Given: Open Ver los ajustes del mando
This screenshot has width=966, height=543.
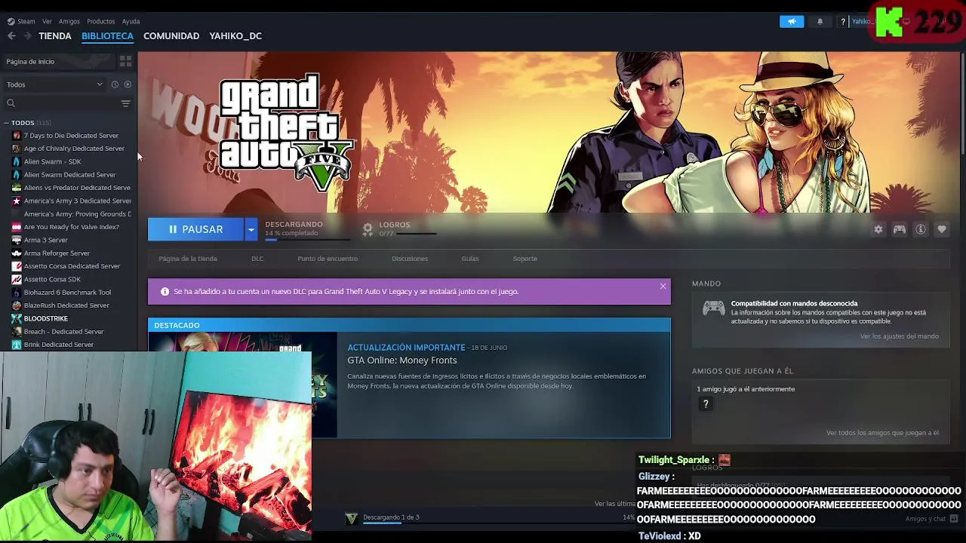Looking at the screenshot, I should point(899,336).
